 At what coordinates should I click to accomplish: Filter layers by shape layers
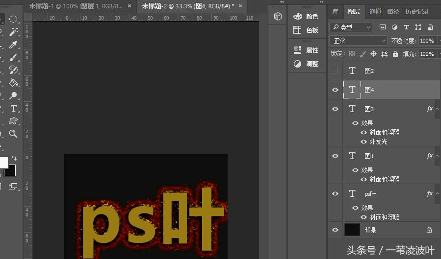418,27
